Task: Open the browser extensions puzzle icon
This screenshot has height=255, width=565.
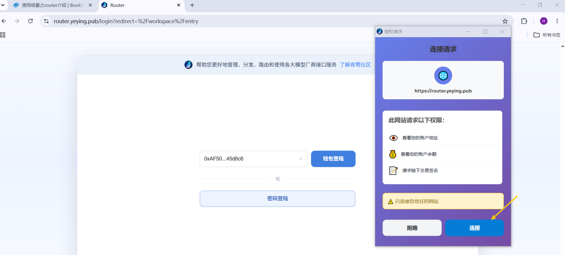Action: [524, 21]
